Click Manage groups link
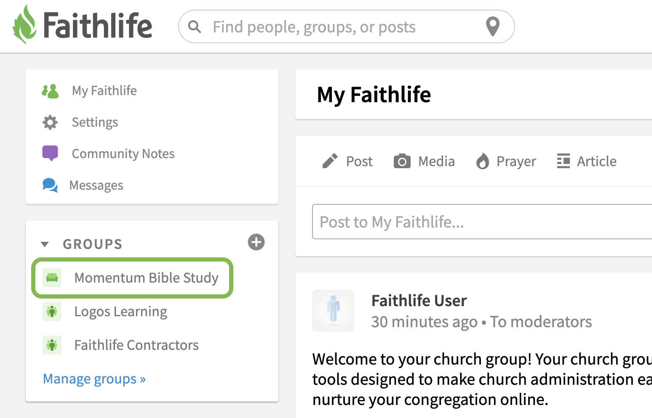This screenshot has width=652, height=418. tap(94, 379)
